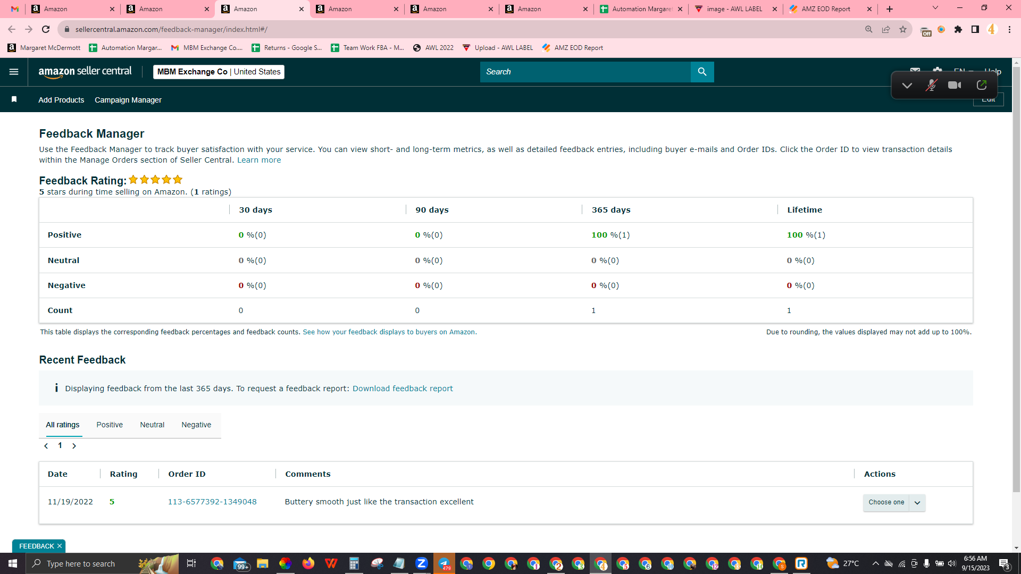Open the weather widget showing 27°C
1021x574 pixels.
click(x=843, y=563)
